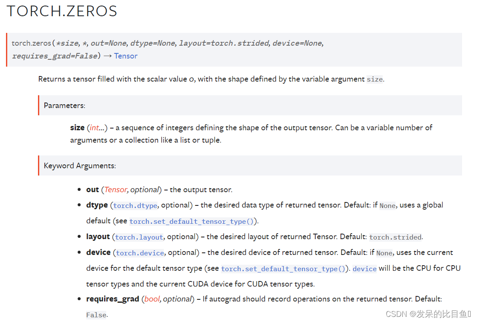Click the inline device code link
The image size is (477, 322).
[x=364, y=269]
